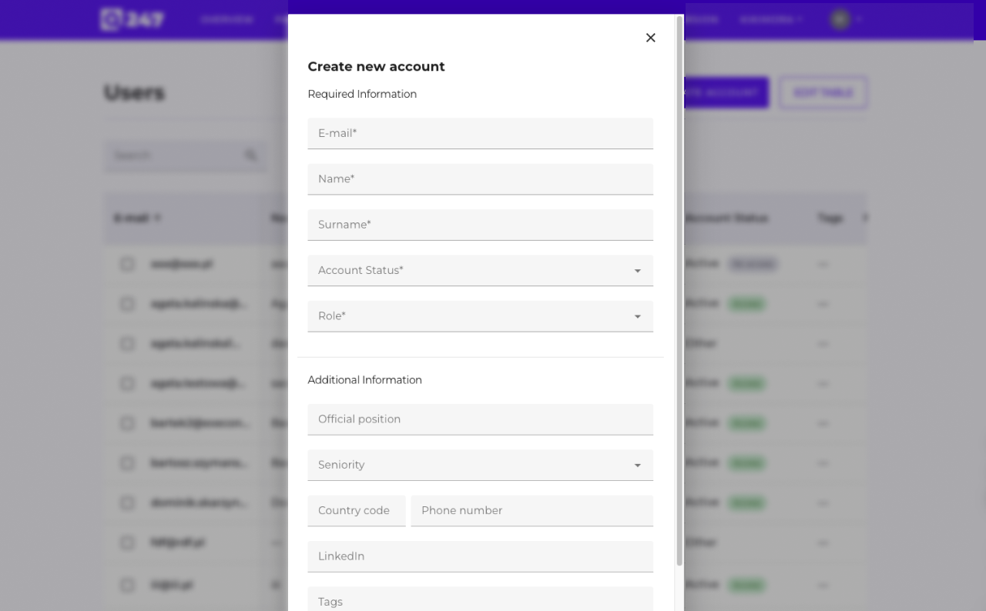Click the Official position field
Viewport: 986px width, 611px height.
pos(480,419)
